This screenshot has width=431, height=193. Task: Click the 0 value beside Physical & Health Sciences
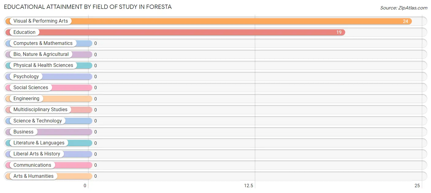[95, 66]
